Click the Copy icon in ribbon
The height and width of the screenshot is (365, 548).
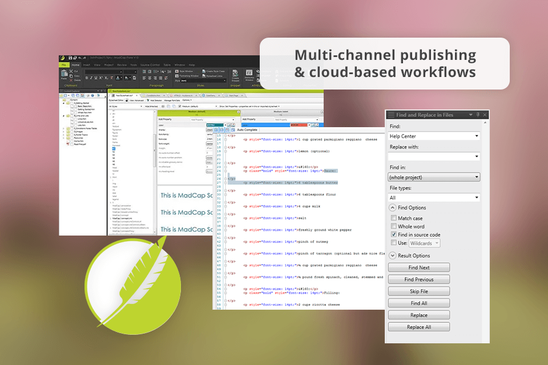pos(71,76)
